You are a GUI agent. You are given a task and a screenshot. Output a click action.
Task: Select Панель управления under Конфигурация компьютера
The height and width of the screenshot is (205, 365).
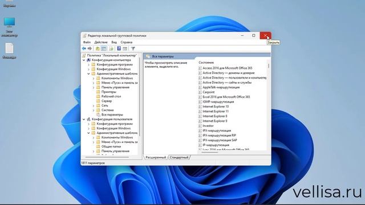[x=115, y=87]
